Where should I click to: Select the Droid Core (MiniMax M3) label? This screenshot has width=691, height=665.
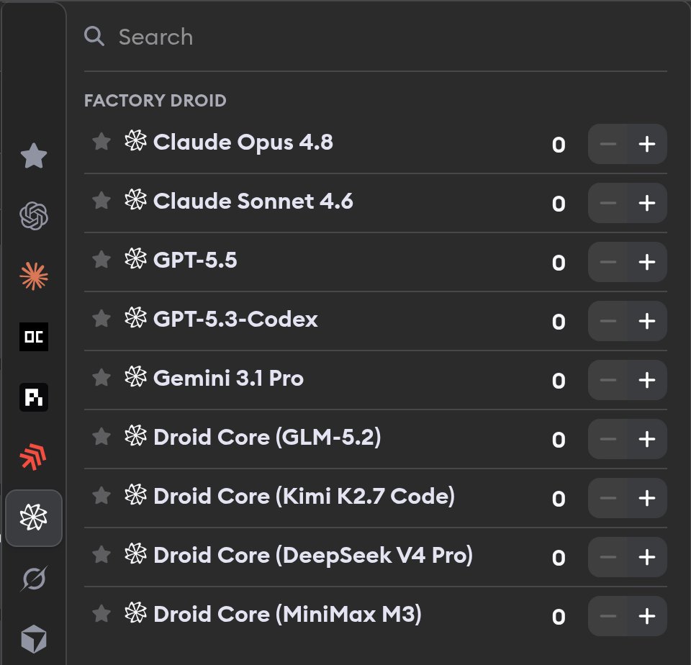287,615
